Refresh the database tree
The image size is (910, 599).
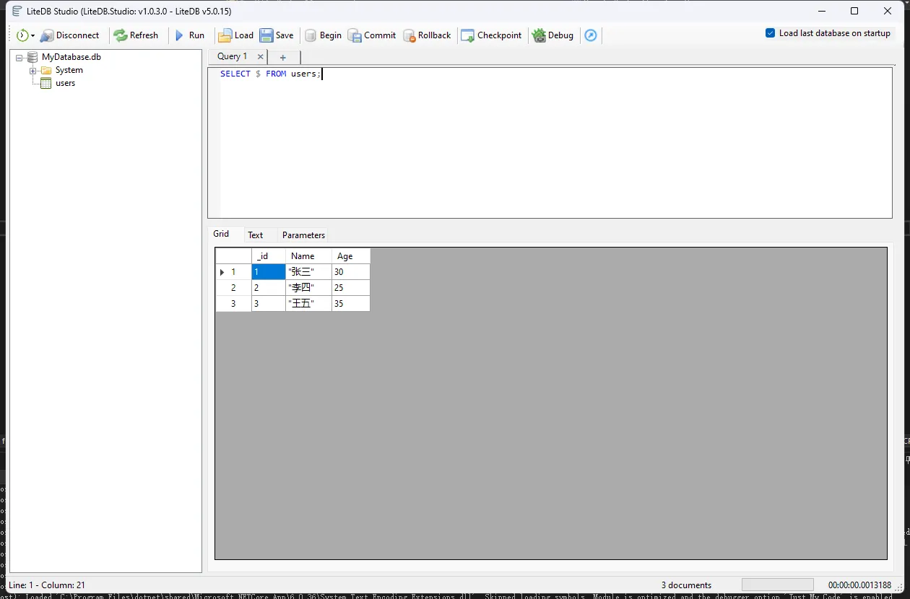136,35
